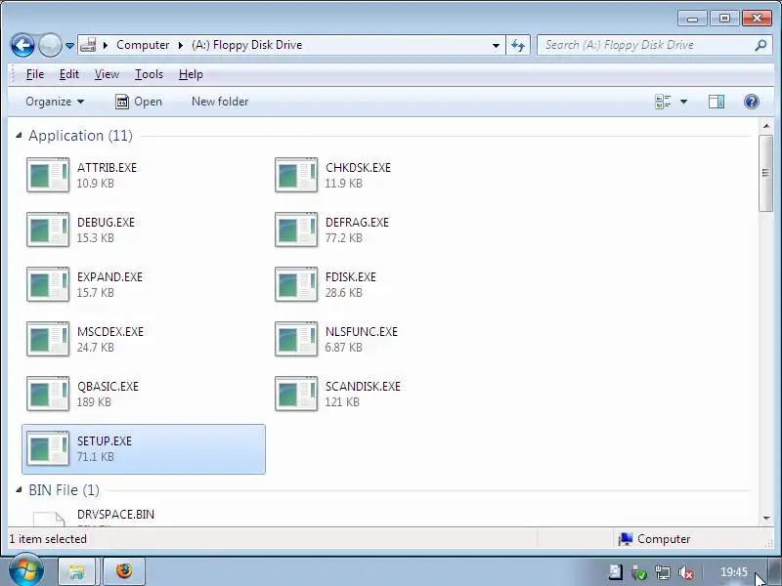
Task: Select the SCANDISK.EXE file icon
Action: point(296,395)
